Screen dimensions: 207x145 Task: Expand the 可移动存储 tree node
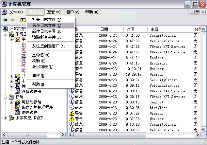point(12,102)
